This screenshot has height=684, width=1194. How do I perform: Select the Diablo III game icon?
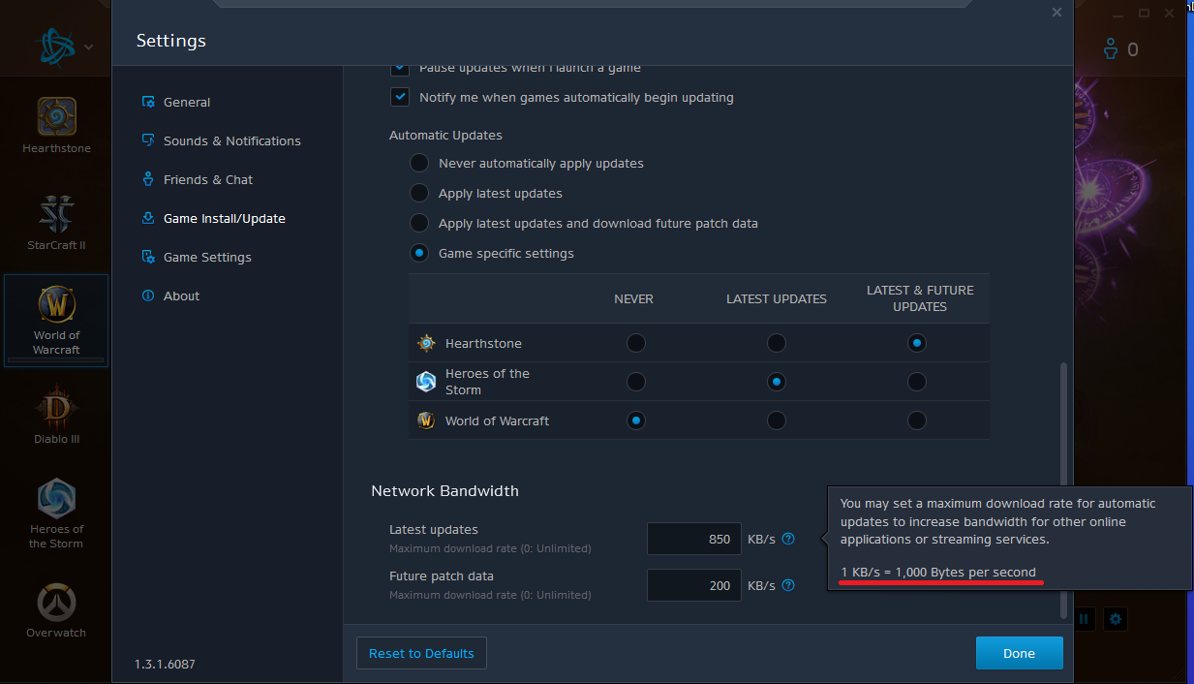click(x=56, y=407)
